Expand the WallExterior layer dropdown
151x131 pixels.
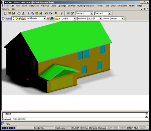click(45, 18)
